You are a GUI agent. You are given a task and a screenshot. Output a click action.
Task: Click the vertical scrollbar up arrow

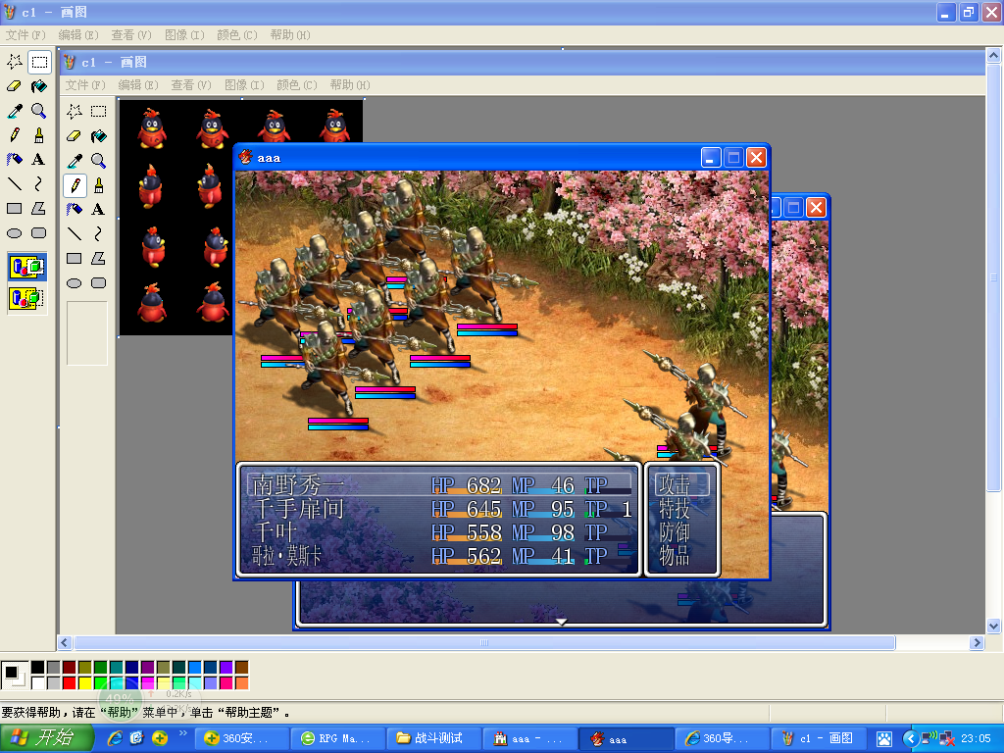coord(993,56)
